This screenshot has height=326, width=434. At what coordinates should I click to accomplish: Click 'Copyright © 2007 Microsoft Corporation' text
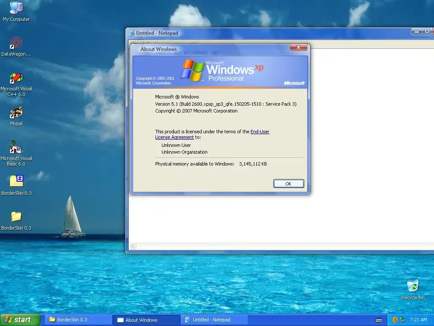196,111
